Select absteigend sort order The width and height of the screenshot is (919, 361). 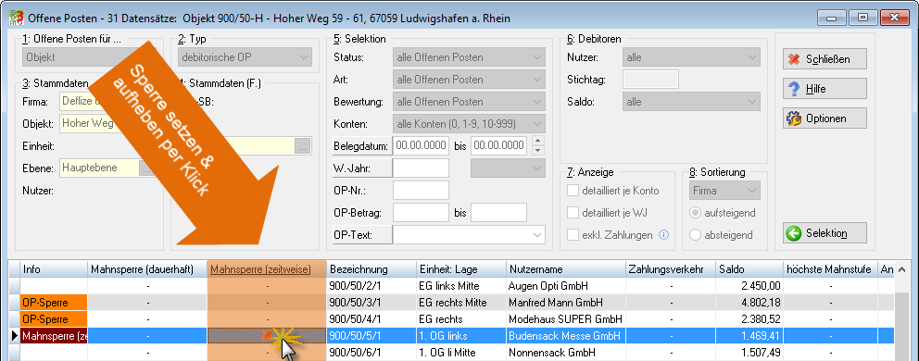click(695, 235)
